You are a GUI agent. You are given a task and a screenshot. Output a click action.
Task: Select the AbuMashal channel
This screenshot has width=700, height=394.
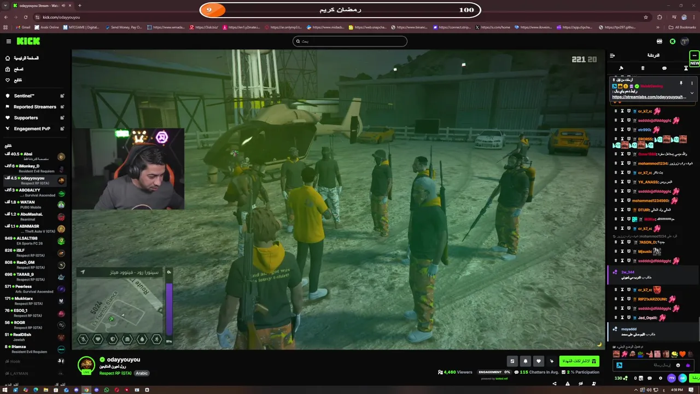tap(34, 217)
